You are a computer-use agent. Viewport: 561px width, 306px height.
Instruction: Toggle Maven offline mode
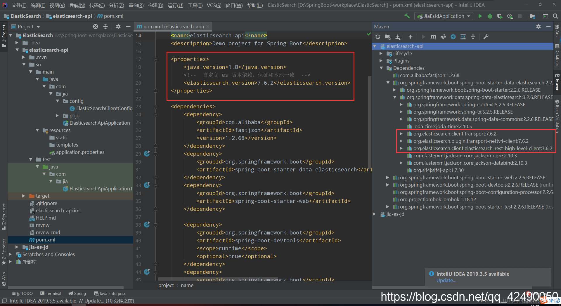point(443,37)
